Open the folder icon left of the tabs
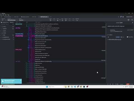 click(x=1, y=17)
